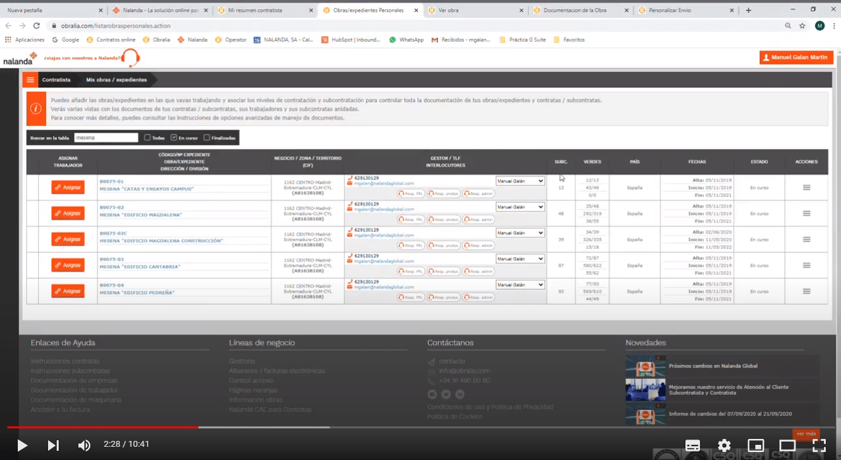Open actions menu for CATAS Y ENSAYOS row
Image resolution: width=841 pixels, height=460 pixels.
806,188
